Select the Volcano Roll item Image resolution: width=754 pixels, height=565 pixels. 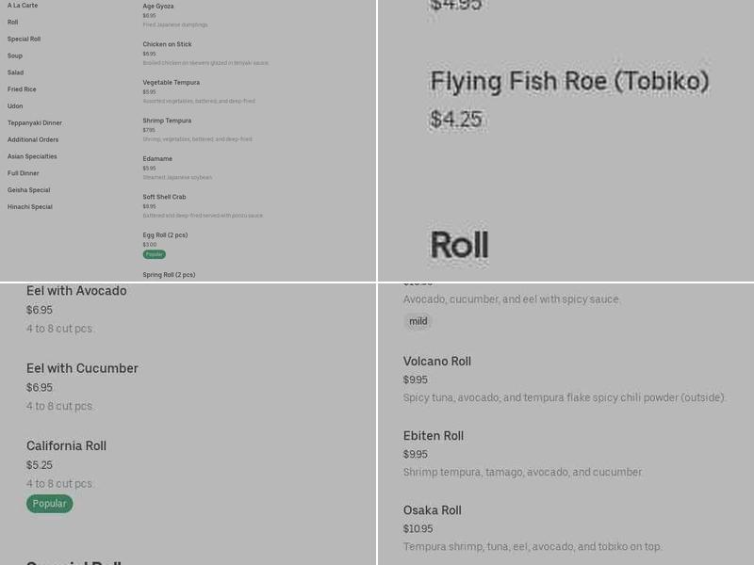(x=437, y=362)
